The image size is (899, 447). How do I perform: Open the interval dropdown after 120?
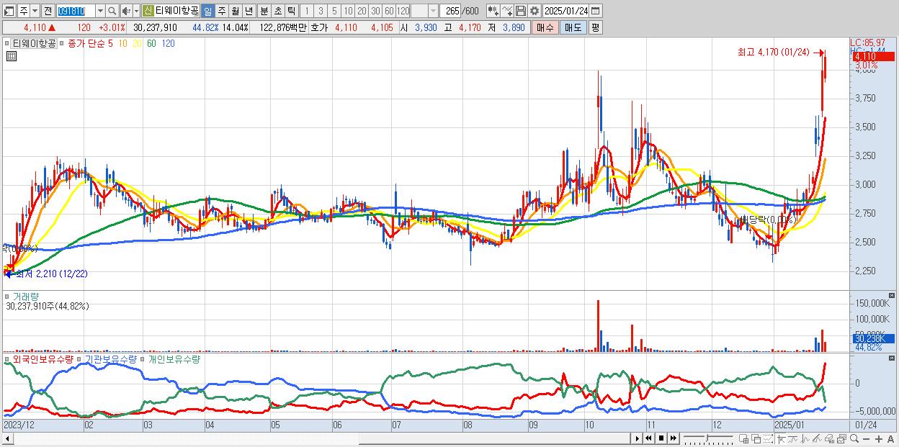click(433, 11)
